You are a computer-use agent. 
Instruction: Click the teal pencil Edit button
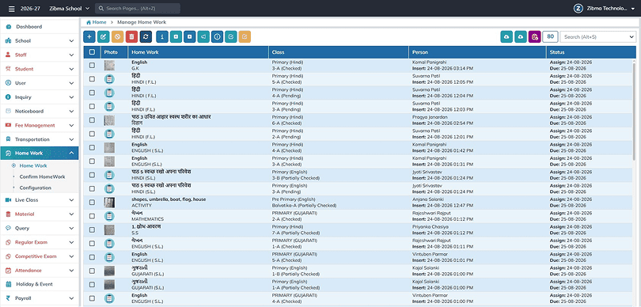(104, 36)
